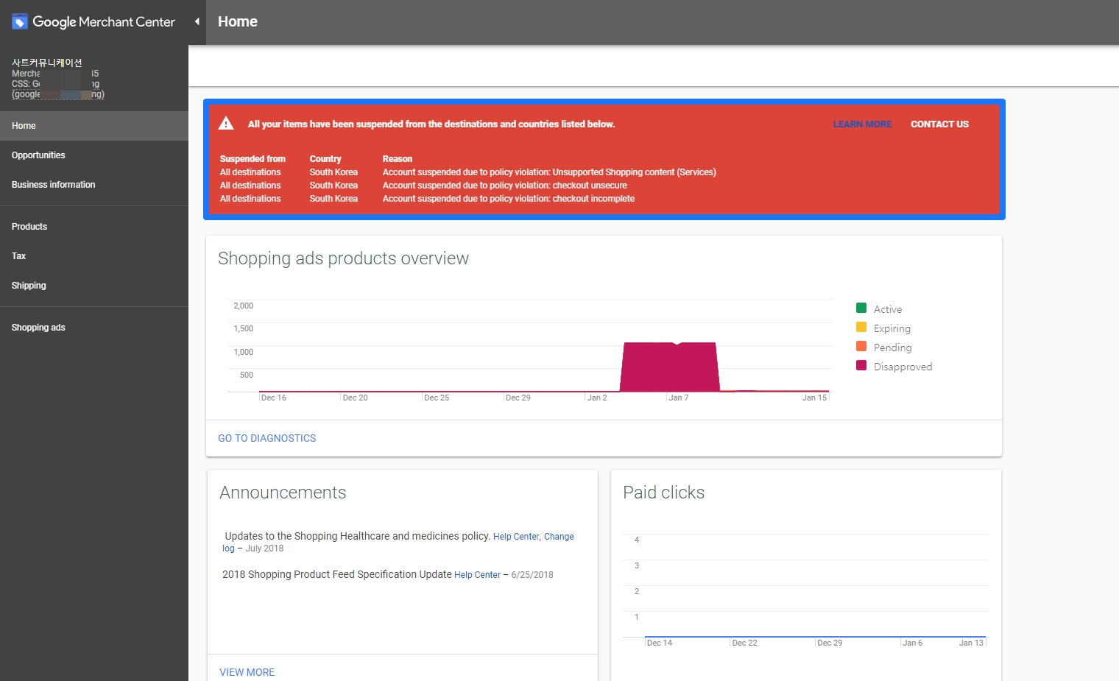Click the Country column header in alert
Viewport: 1119px width, 681px height.
(325, 159)
